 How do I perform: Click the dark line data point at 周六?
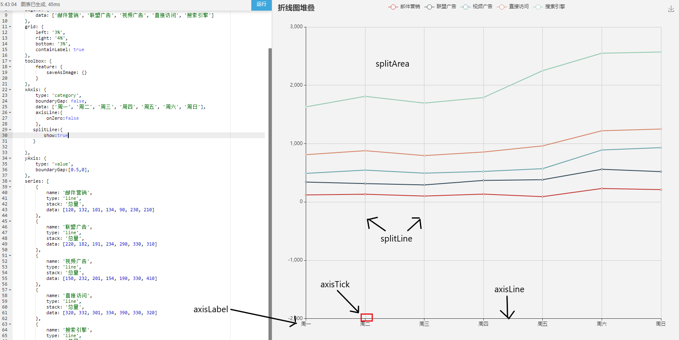pos(602,169)
